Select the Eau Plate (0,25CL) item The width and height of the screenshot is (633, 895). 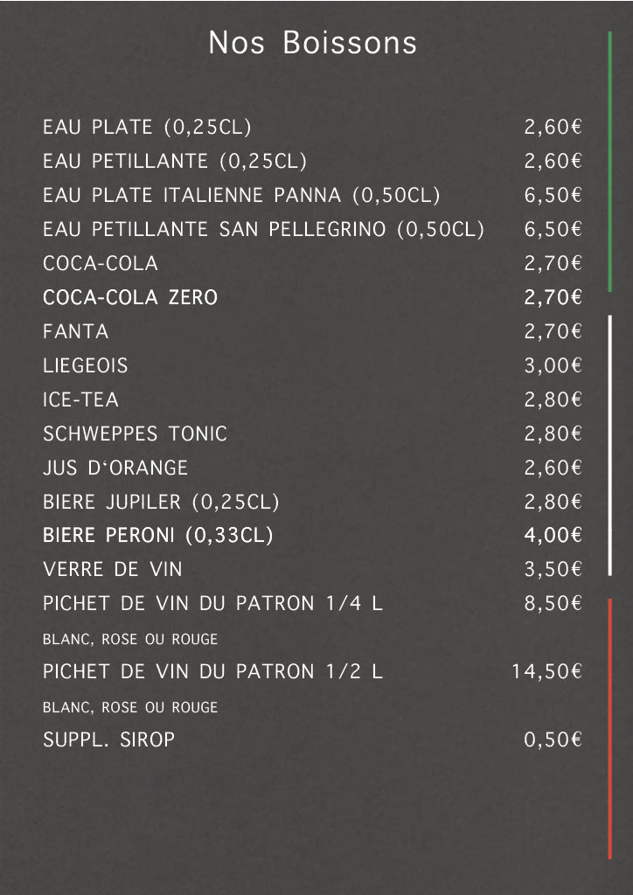point(147,128)
